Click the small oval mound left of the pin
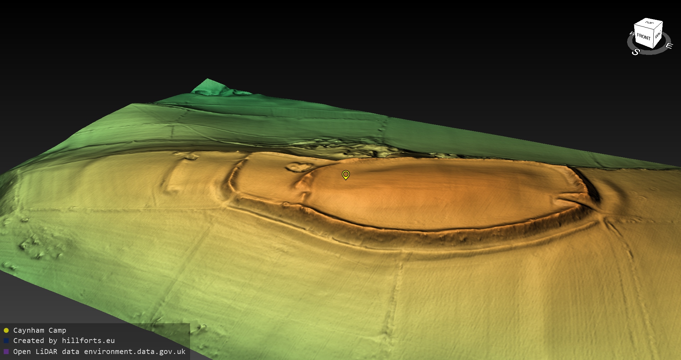 tap(299, 167)
